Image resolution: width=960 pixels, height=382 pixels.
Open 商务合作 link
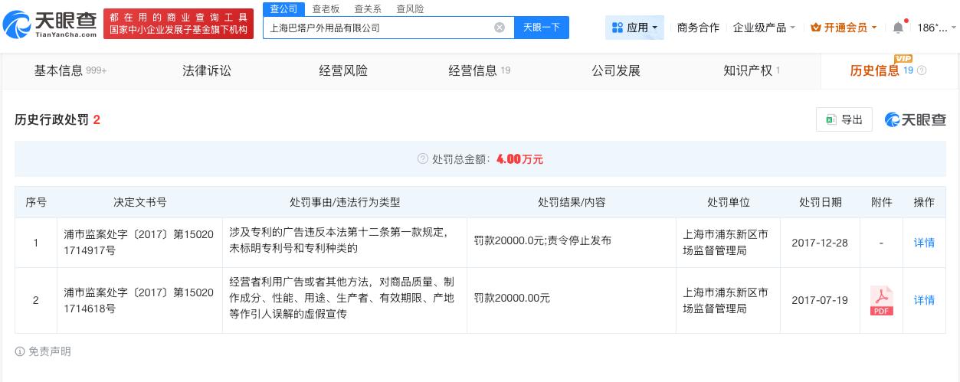click(x=698, y=28)
